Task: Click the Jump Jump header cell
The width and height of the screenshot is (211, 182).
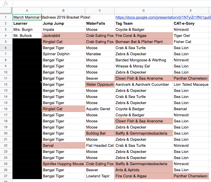Action: click(x=63, y=23)
